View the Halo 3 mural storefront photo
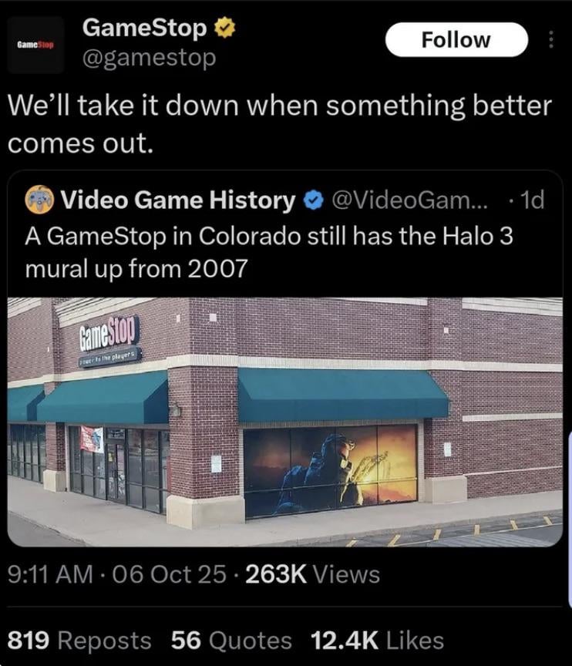The height and width of the screenshot is (666, 572). click(285, 422)
